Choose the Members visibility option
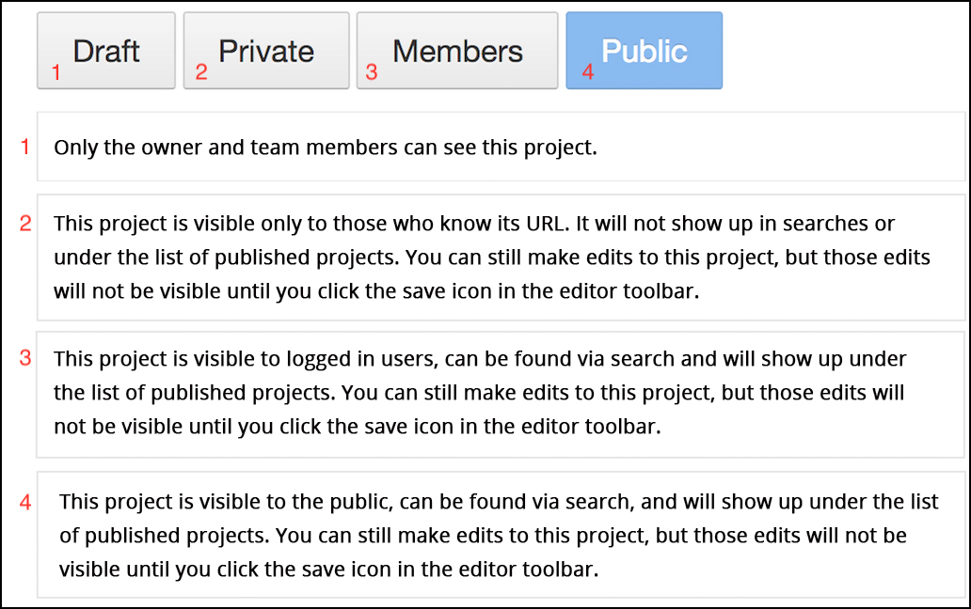Screen dimensions: 971x609 (x=457, y=51)
